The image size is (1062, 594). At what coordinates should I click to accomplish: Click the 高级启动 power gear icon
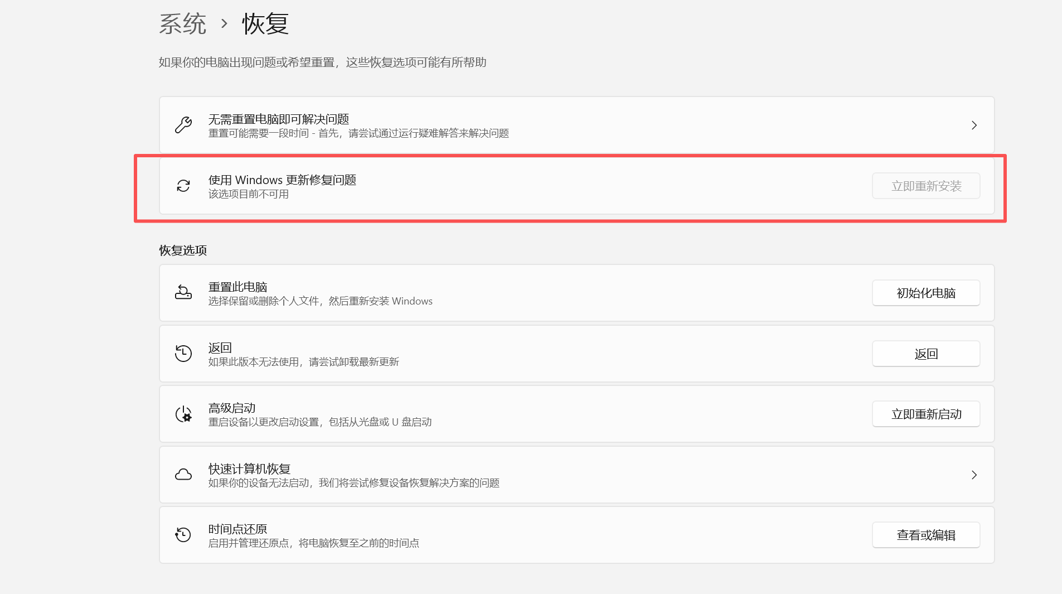183,414
